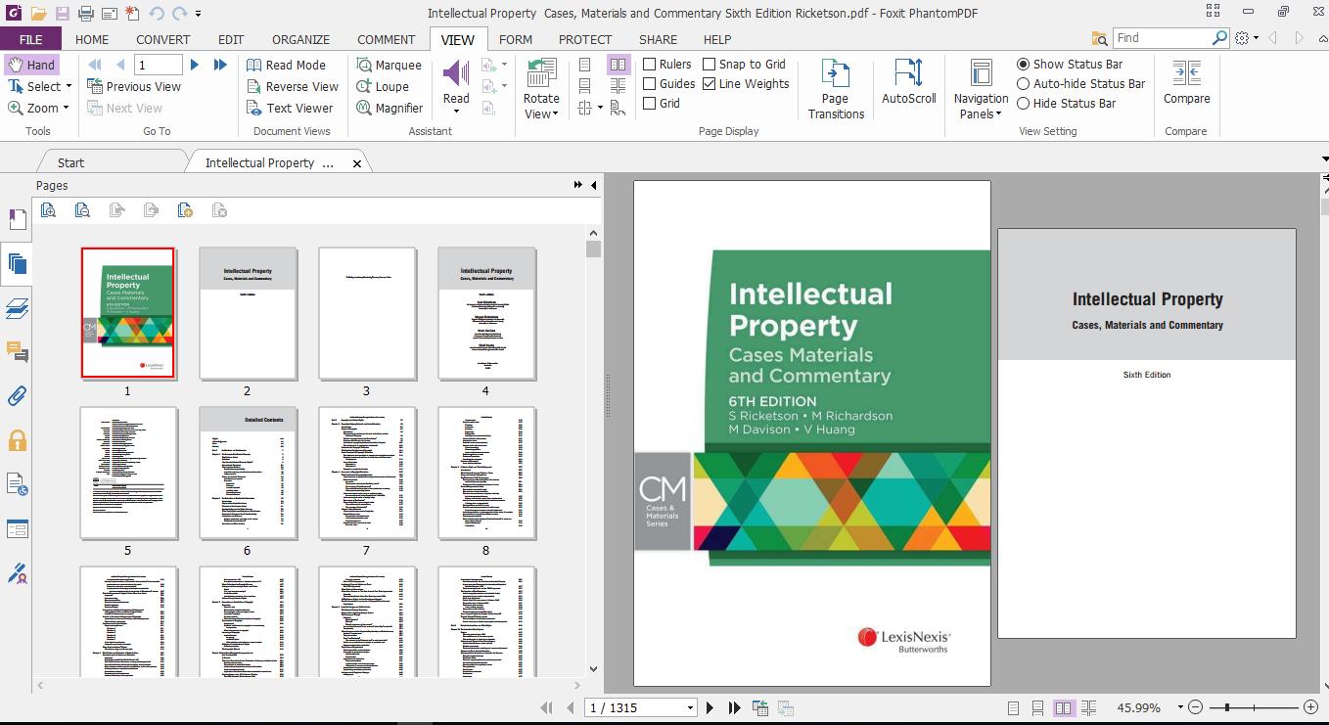Switch to the COMMENT ribbon tab
Viewport: 1329px width, 725px height.
pos(386,39)
